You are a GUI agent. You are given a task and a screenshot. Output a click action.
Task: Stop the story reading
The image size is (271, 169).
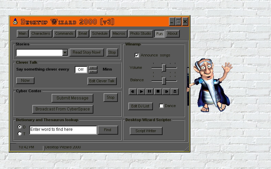(x=112, y=52)
